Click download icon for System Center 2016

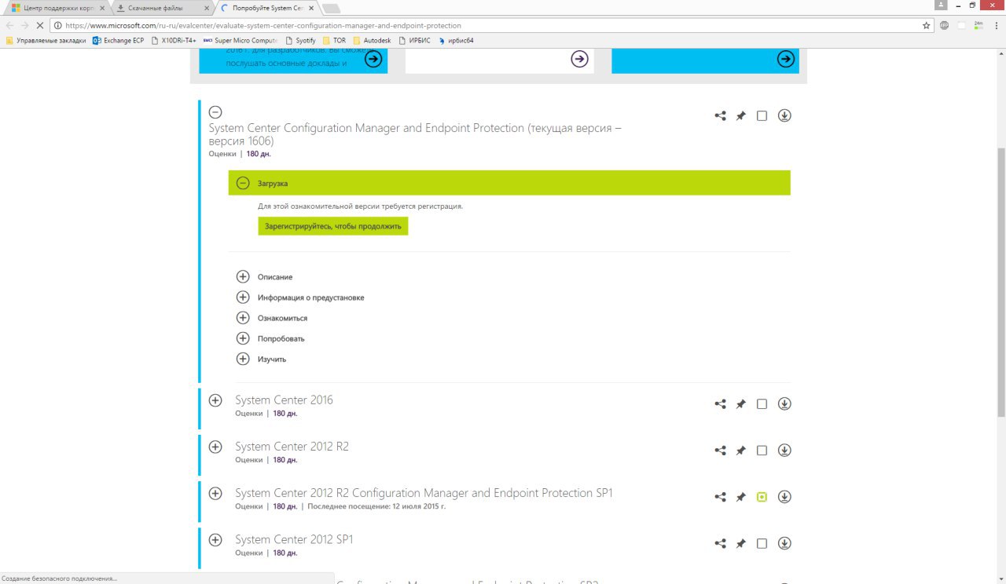(x=784, y=403)
